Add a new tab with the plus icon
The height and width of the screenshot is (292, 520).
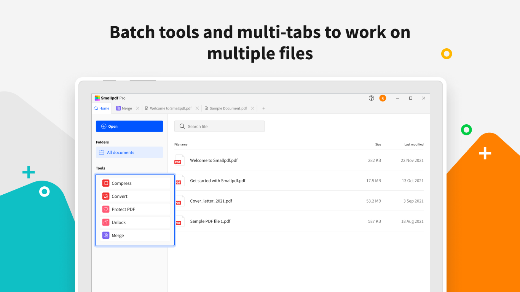pos(264,108)
